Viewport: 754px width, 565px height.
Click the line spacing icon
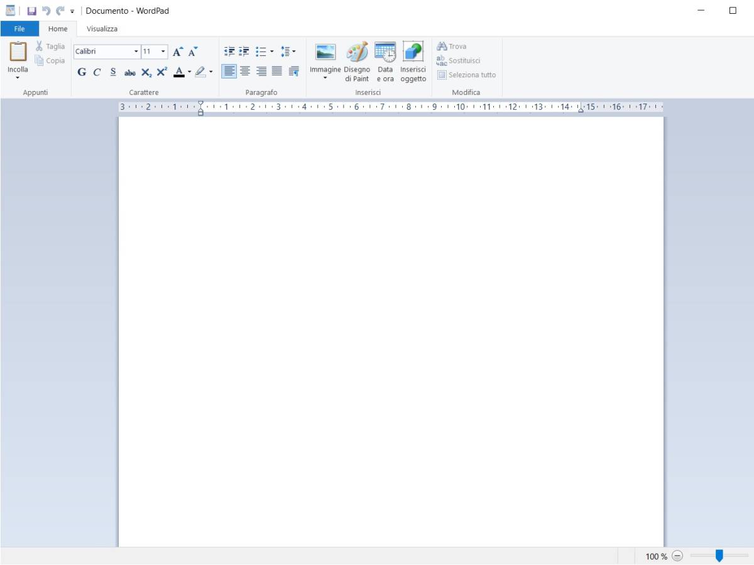[x=285, y=51]
